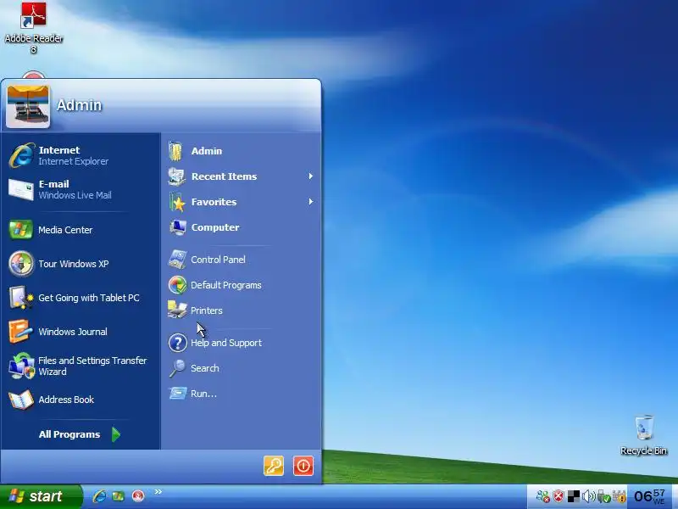This screenshot has width=678, height=509.
Task: Click the Start button
Action: click(41, 496)
